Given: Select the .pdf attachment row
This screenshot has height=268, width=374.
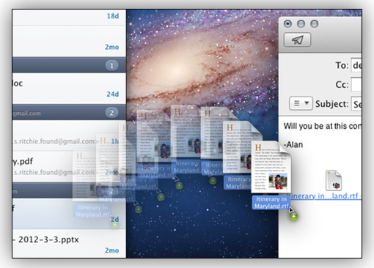Looking at the screenshot, I should coord(69,166).
